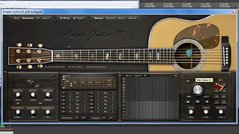Click the Strum Time knob

18,95
